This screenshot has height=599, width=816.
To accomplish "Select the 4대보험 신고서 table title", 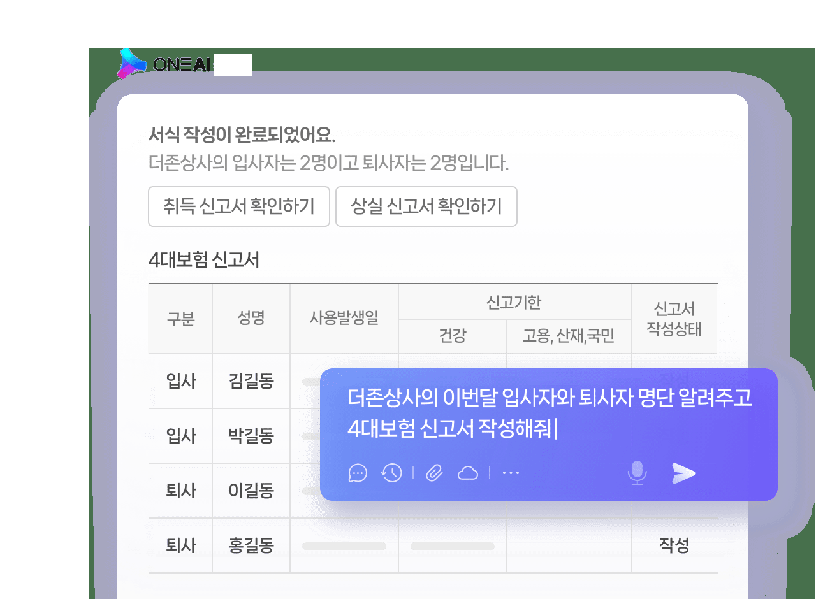I will [204, 261].
